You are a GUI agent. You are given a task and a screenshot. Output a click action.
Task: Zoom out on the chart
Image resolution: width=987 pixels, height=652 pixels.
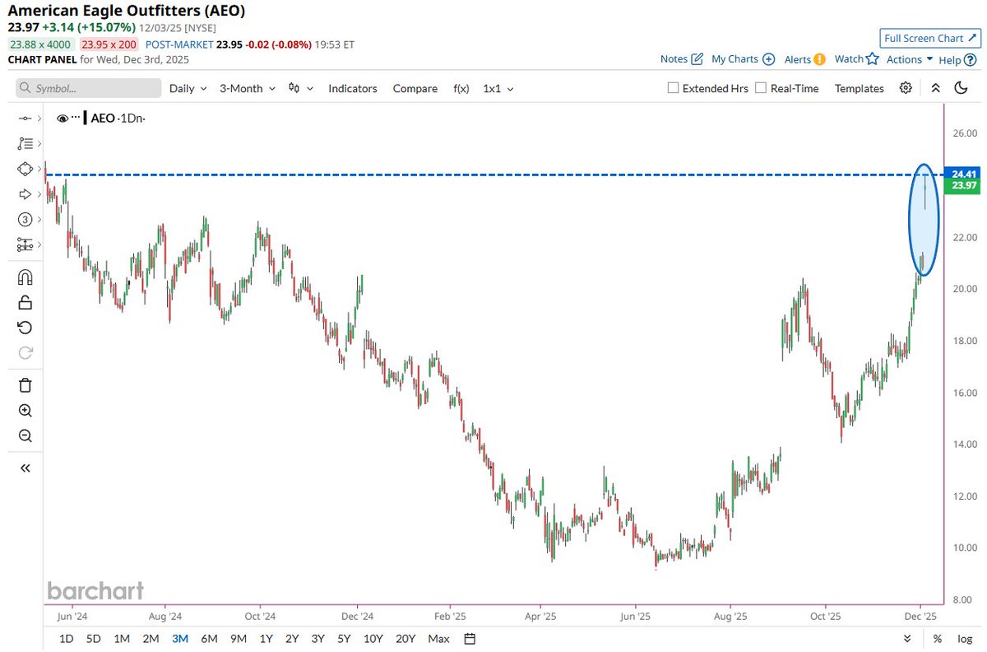[x=25, y=435]
